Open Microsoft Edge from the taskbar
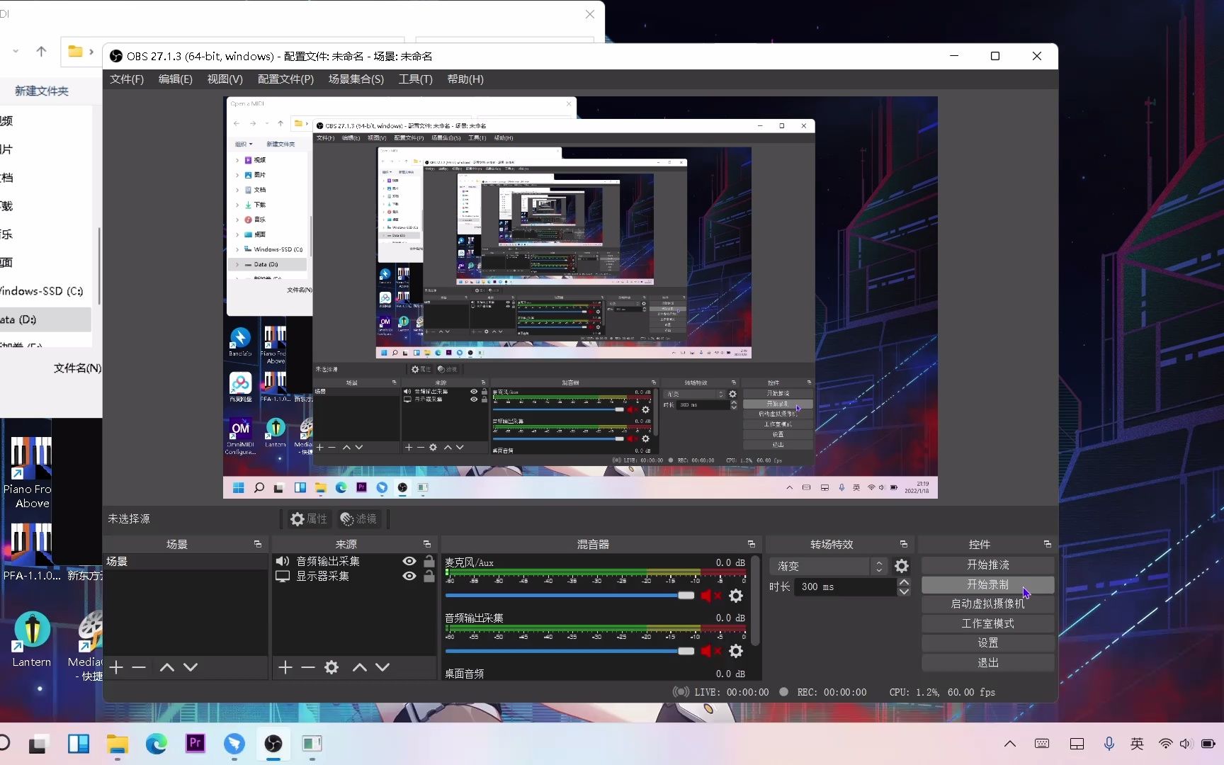Screen dimensions: 1224x765 point(157,744)
